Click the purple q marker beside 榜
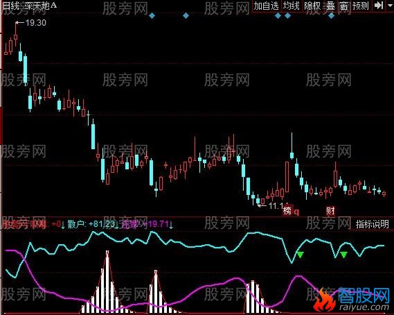This screenshot has width=394, height=315. click(296, 212)
